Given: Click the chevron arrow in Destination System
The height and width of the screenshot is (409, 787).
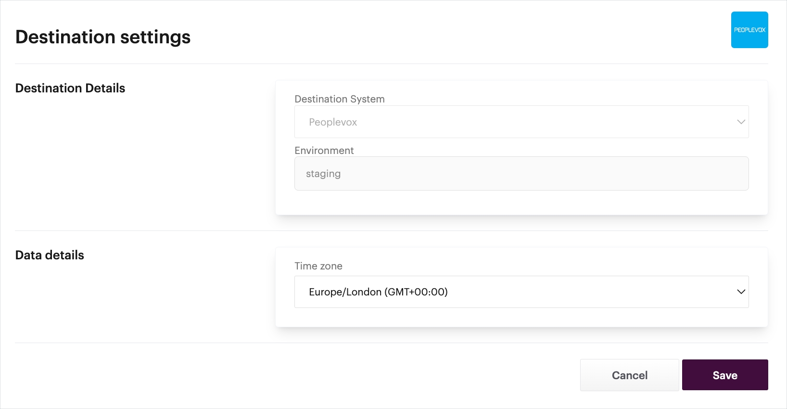Looking at the screenshot, I should point(741,122).
